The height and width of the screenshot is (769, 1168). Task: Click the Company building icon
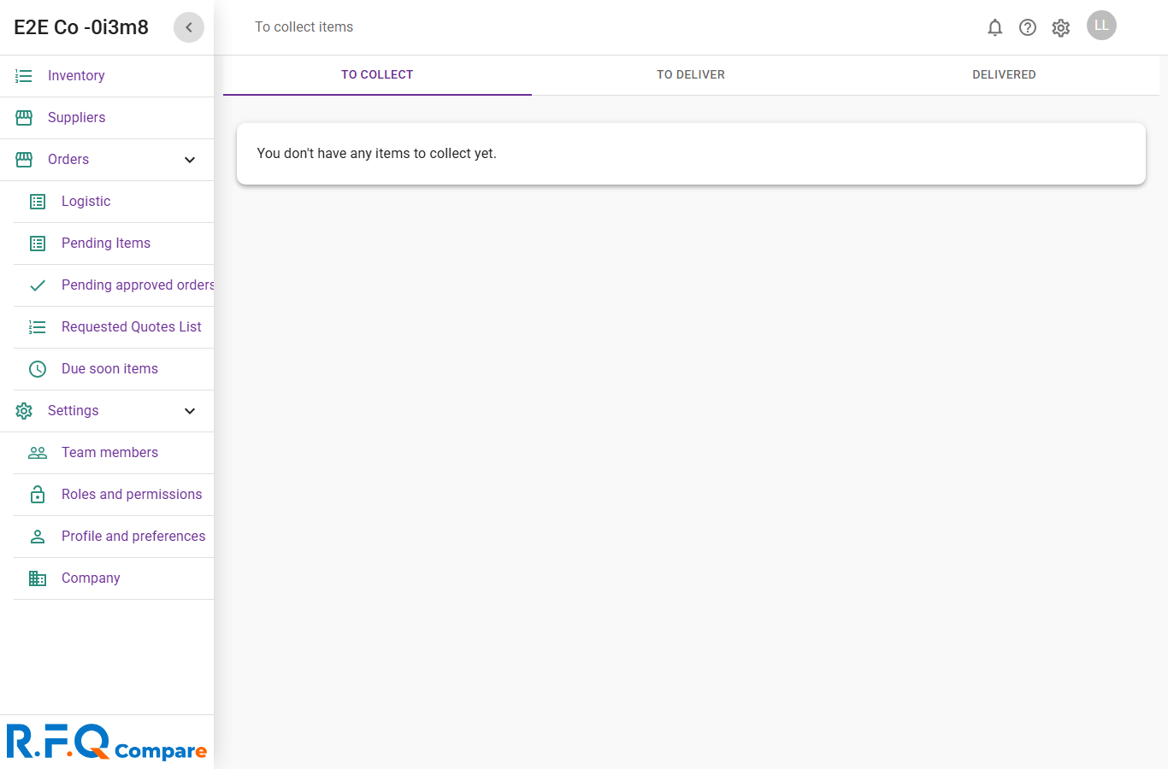click(38, 578)
